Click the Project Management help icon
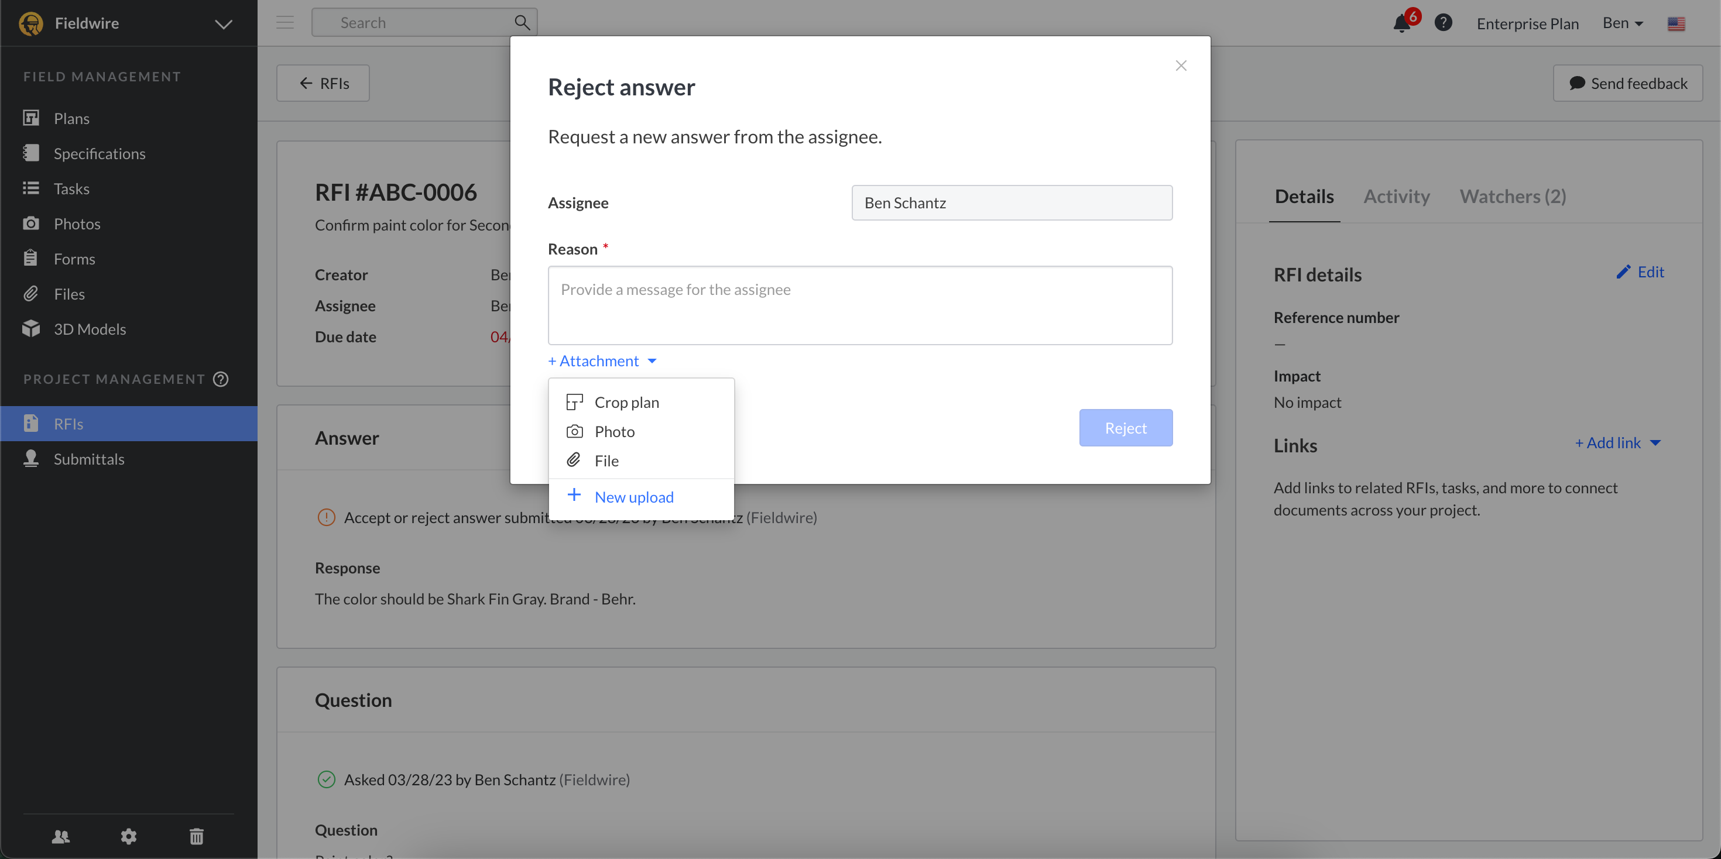Screen dimensions: 1721x859 221,379
